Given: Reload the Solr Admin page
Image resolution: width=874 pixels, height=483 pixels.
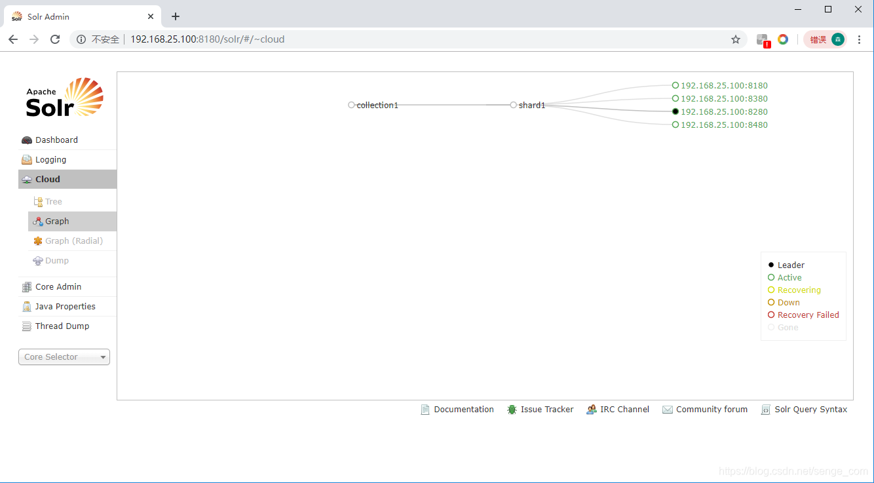Looking at the screenshot, I should tap(55, 39).
